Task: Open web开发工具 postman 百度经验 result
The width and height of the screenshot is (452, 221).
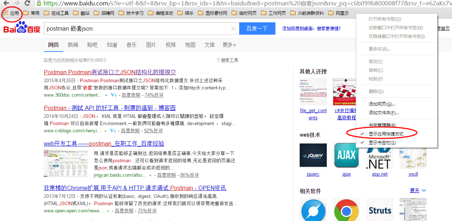Action: [104, 143]
